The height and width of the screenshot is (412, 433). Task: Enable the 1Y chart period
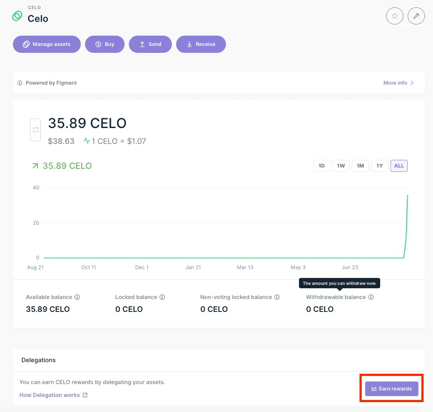(379, 165)
